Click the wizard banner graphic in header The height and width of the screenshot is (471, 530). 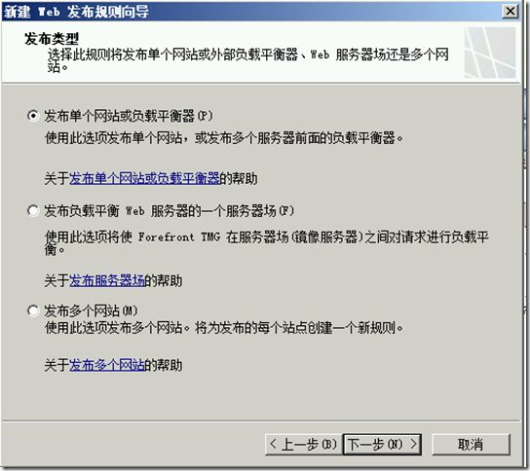tap(490, 53)
